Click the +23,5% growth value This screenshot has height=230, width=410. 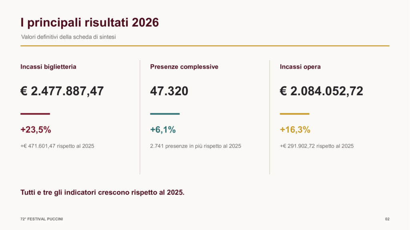(x=36, y=130)
